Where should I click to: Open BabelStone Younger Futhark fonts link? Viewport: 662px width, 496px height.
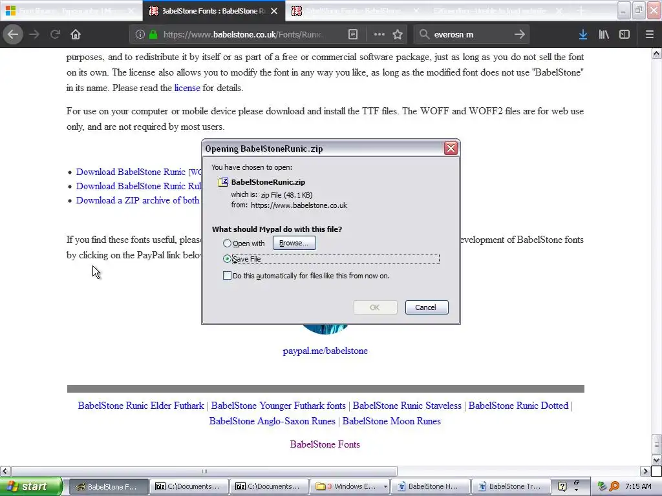pyautogui.click(x=278, y=406)
